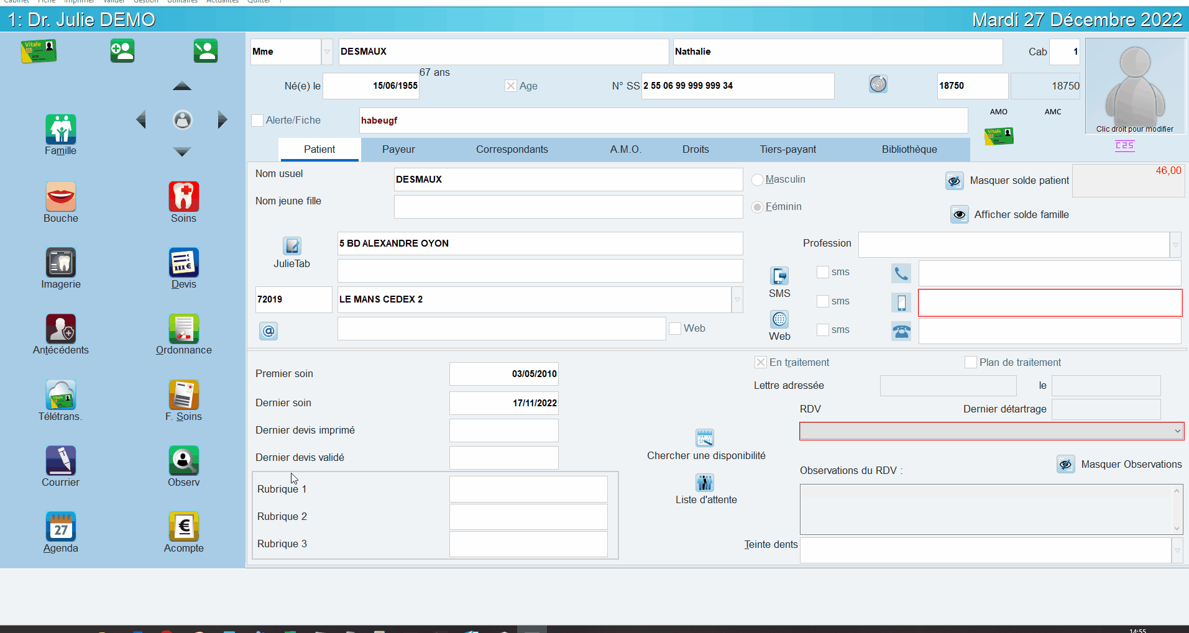Open the Observ observations icon
The image size is (1189, 633).
point(183,460)
